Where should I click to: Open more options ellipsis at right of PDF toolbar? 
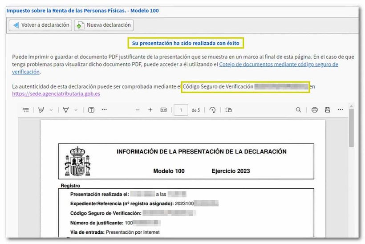[341, 110]
